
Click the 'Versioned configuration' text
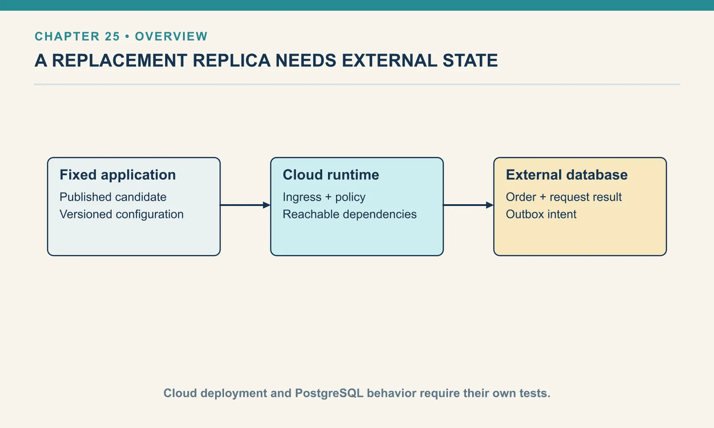121,214
